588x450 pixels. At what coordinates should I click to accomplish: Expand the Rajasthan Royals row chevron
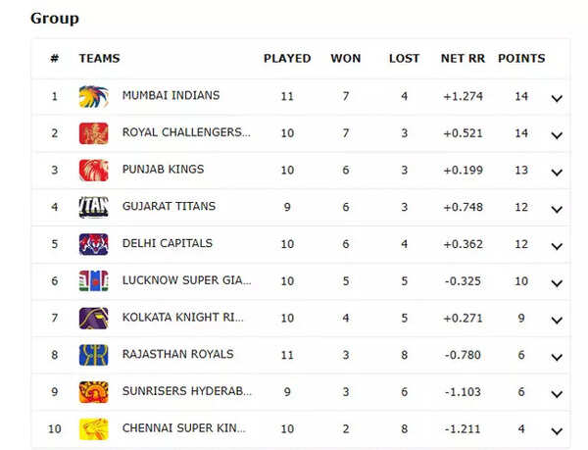pyautogui.click(x=557, y=357)
